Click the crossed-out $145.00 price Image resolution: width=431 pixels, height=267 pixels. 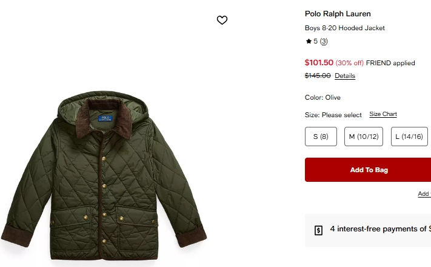tap(318, 76)
